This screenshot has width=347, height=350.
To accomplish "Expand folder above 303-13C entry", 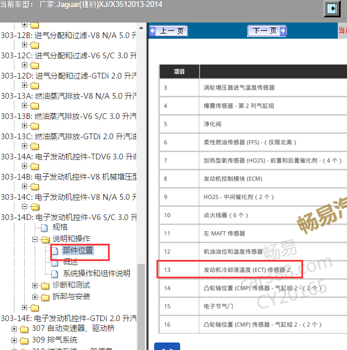I will point(25,126).
